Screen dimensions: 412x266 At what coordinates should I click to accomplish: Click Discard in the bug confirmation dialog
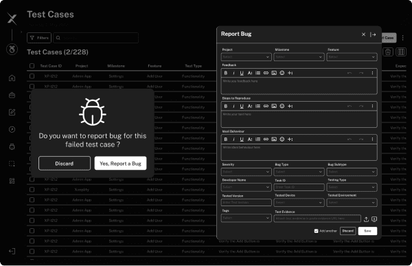(65, 164)
